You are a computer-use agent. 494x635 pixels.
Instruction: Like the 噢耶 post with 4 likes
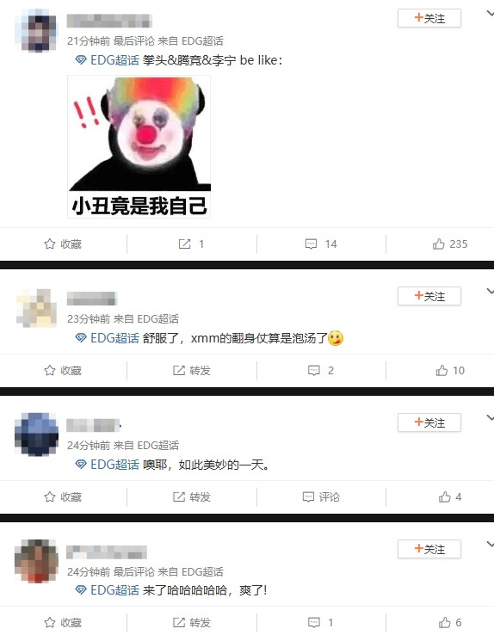(x=450, y=497)
